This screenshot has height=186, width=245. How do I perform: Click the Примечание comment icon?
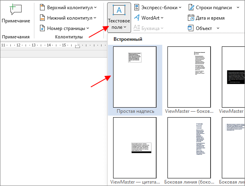click(x=16, y=9)
